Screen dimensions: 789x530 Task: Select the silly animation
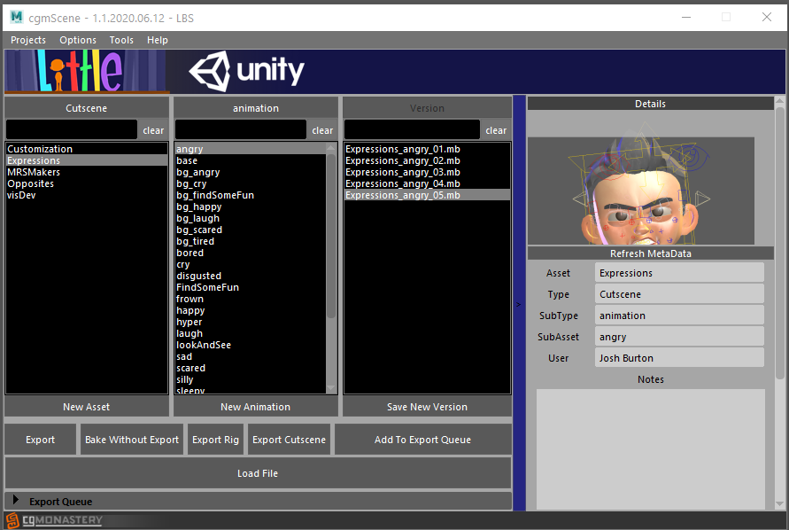click(x=251, y=380)
